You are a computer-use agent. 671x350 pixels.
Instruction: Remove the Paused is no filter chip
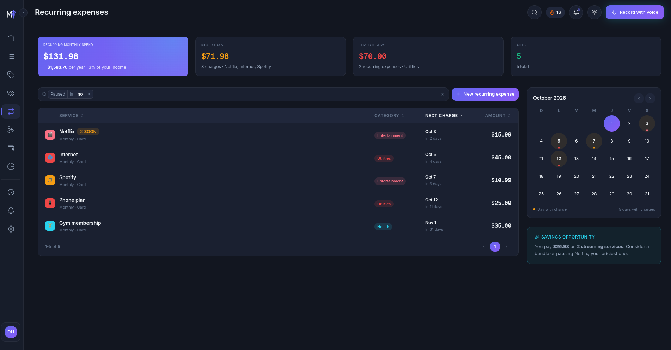coord(89,94)
